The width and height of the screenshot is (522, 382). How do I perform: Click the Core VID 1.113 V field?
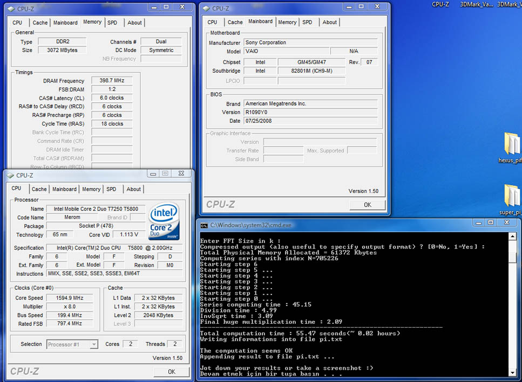click(x=129, y=234)
